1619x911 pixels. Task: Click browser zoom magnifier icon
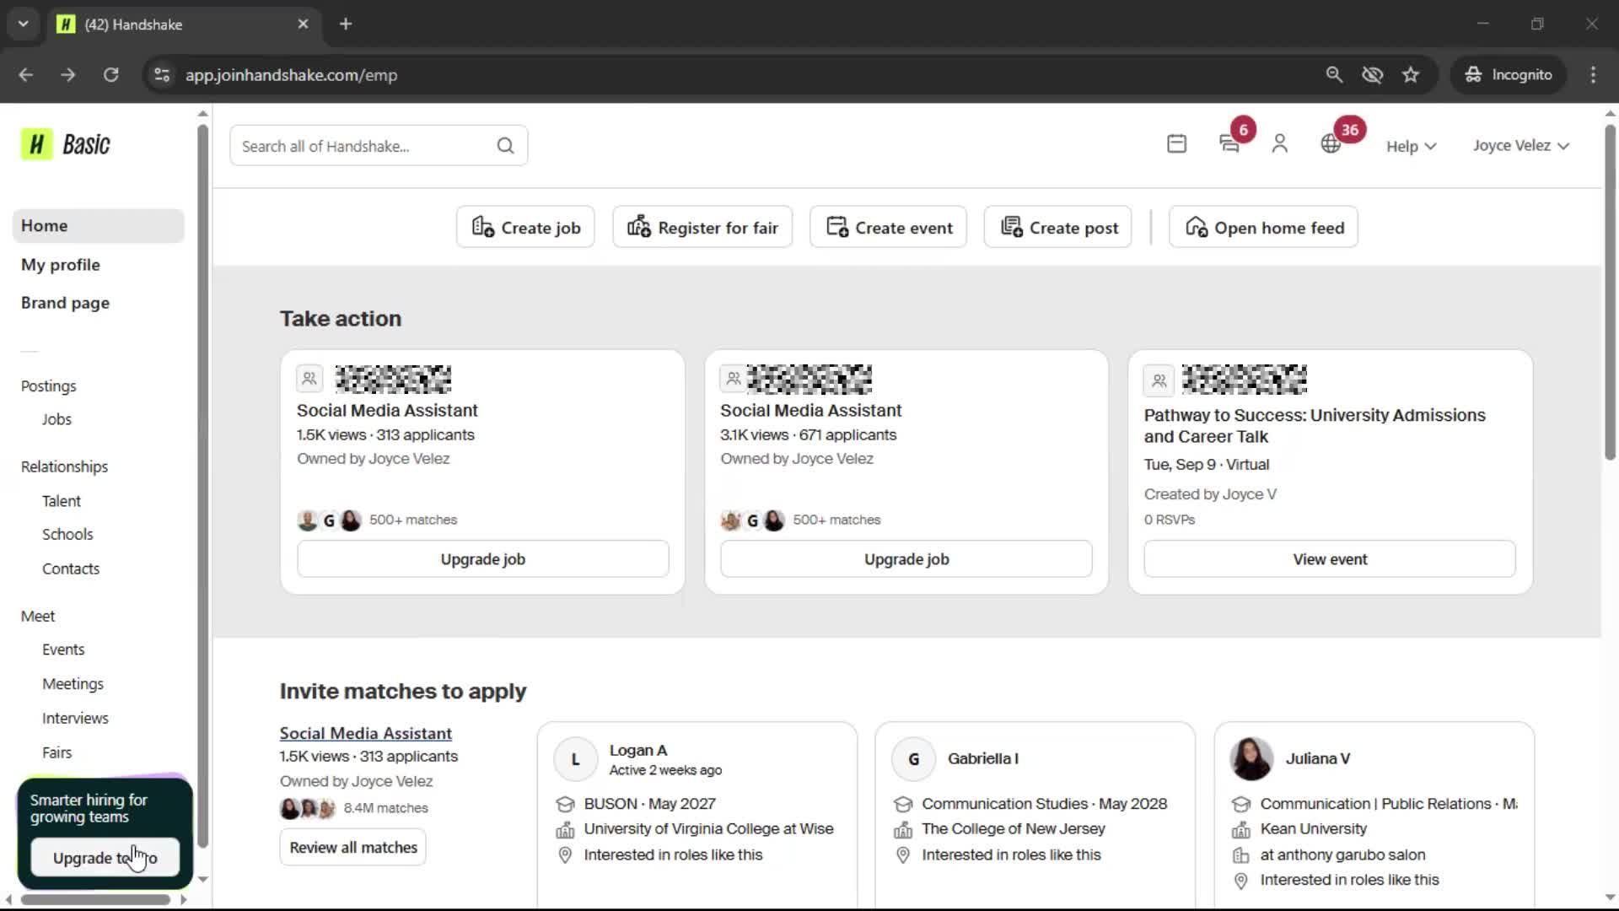[1334, 75]
